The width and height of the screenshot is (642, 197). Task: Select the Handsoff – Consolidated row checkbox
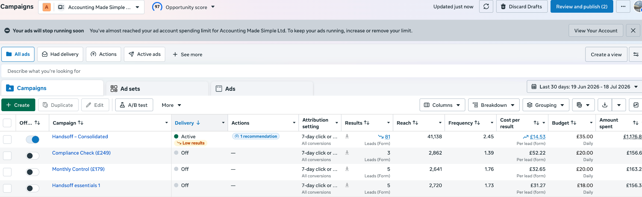pos(7,139)
